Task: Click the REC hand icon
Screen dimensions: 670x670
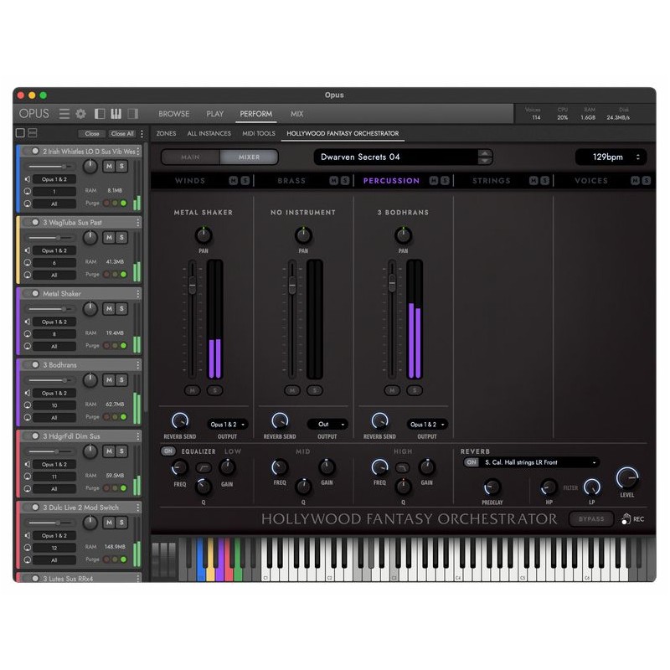Action: click(x=625, y=519)
